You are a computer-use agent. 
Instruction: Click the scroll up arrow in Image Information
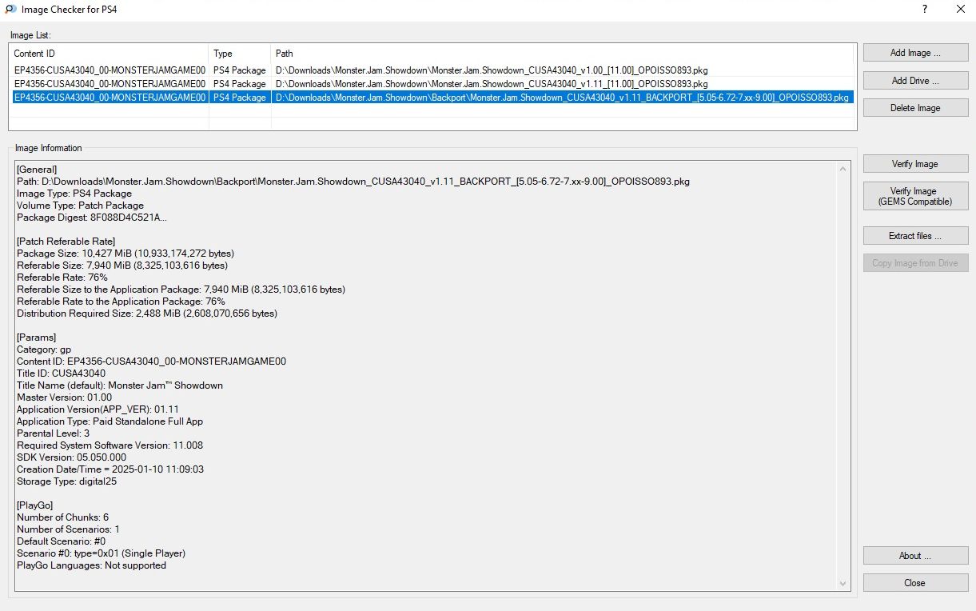click(x=843, y=169)
